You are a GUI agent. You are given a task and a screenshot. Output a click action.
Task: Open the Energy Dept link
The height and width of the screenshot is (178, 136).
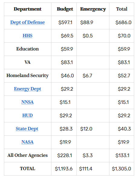[x=28, y=89]
